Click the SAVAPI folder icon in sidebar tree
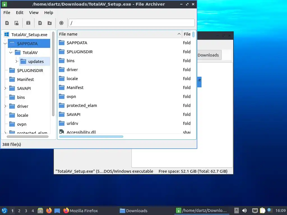Image resolution: width=287 pixels, height=215 pixels. tap(12, 88)
